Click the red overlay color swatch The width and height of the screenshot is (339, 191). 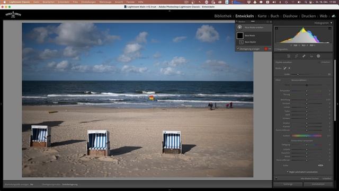[x=266, y=49]
